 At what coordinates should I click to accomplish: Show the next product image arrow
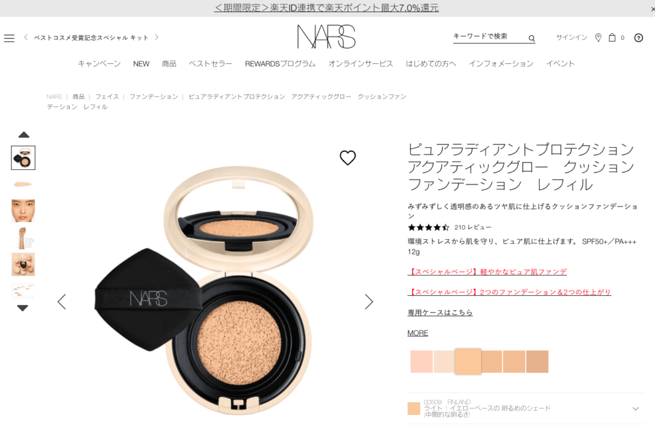368,301
